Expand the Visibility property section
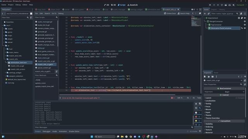 click(209, 124)
